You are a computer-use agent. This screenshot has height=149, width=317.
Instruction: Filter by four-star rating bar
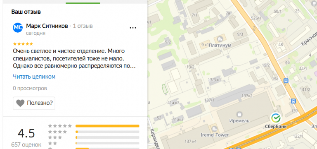(107, 132)
